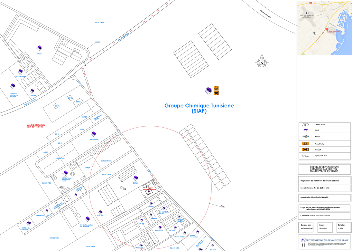Click the INTERNATIONAL WELDING CENTER GROUP text
Viewport: 352px width, 251px height.
pyautogui.click(x=328, y=240)
